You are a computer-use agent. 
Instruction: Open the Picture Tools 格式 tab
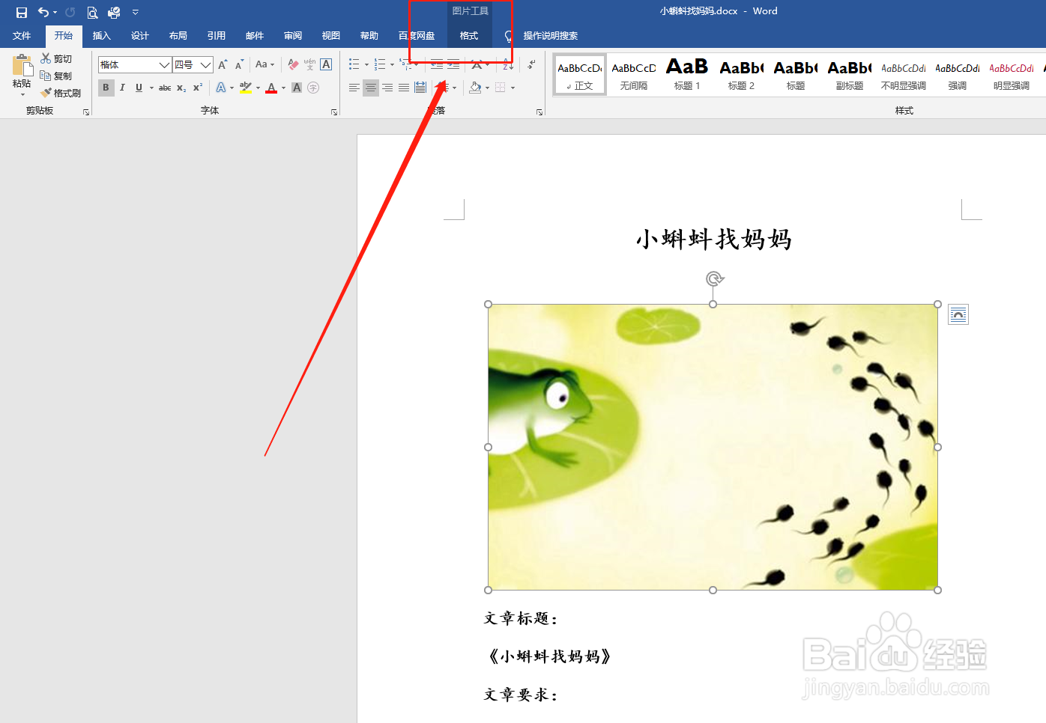(468, 35)
